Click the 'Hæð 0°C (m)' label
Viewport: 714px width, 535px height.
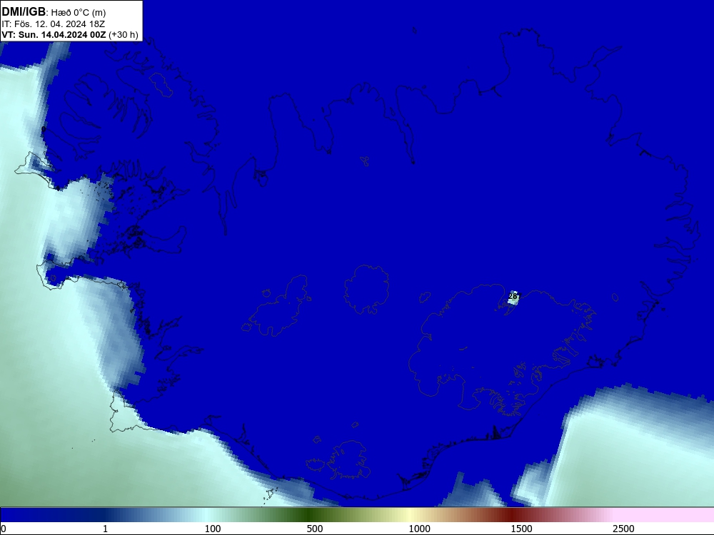[79, 13]
